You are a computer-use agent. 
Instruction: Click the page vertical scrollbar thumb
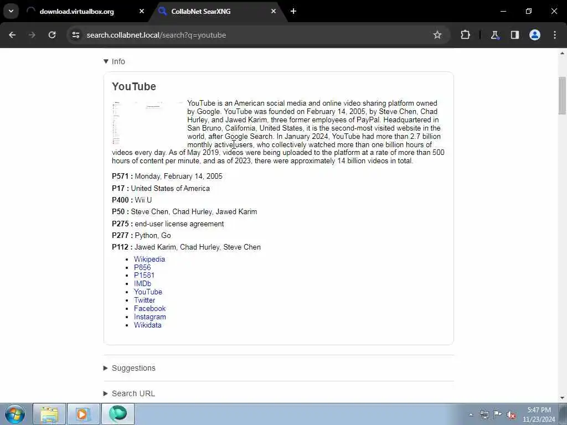562,96
